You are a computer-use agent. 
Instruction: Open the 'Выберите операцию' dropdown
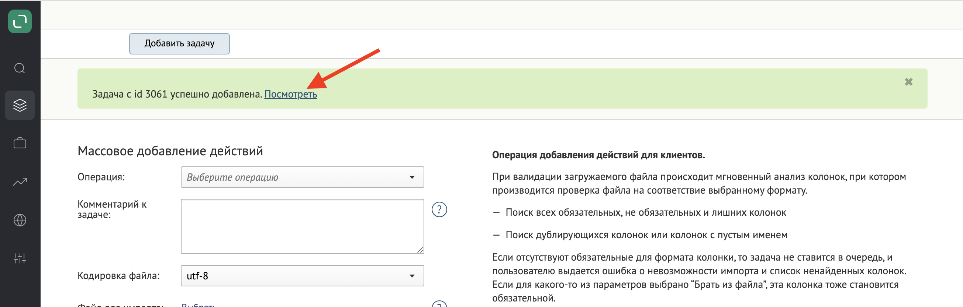pyautogui.click(x=302, y=177)
